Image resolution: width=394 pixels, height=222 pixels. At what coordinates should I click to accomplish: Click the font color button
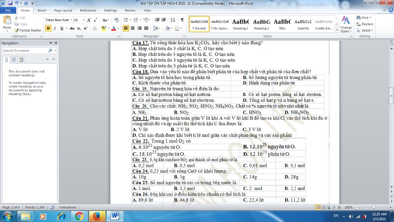(x=114, y=29)
